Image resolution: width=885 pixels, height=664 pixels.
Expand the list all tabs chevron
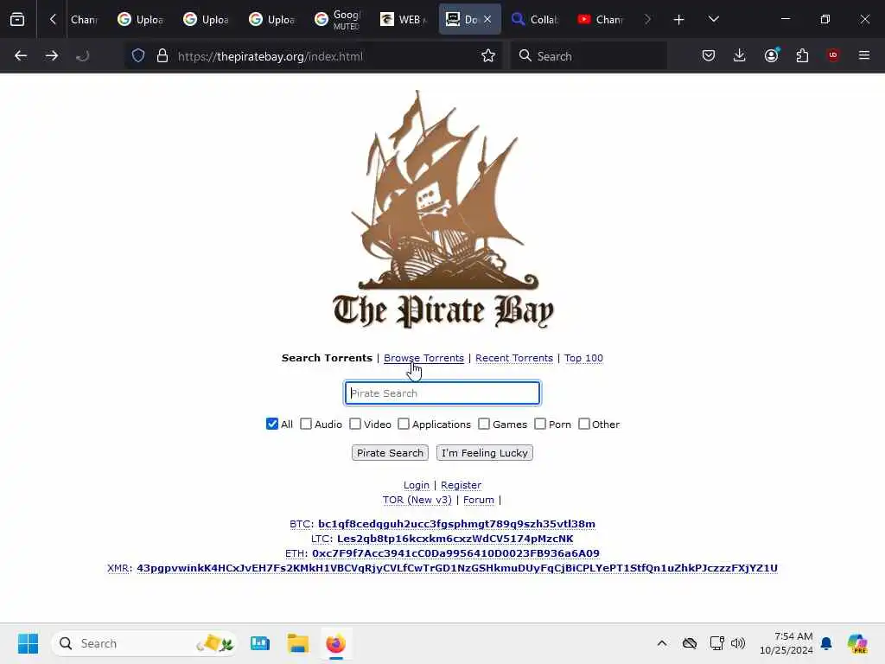pyautogui.click(x=713, y=19)
